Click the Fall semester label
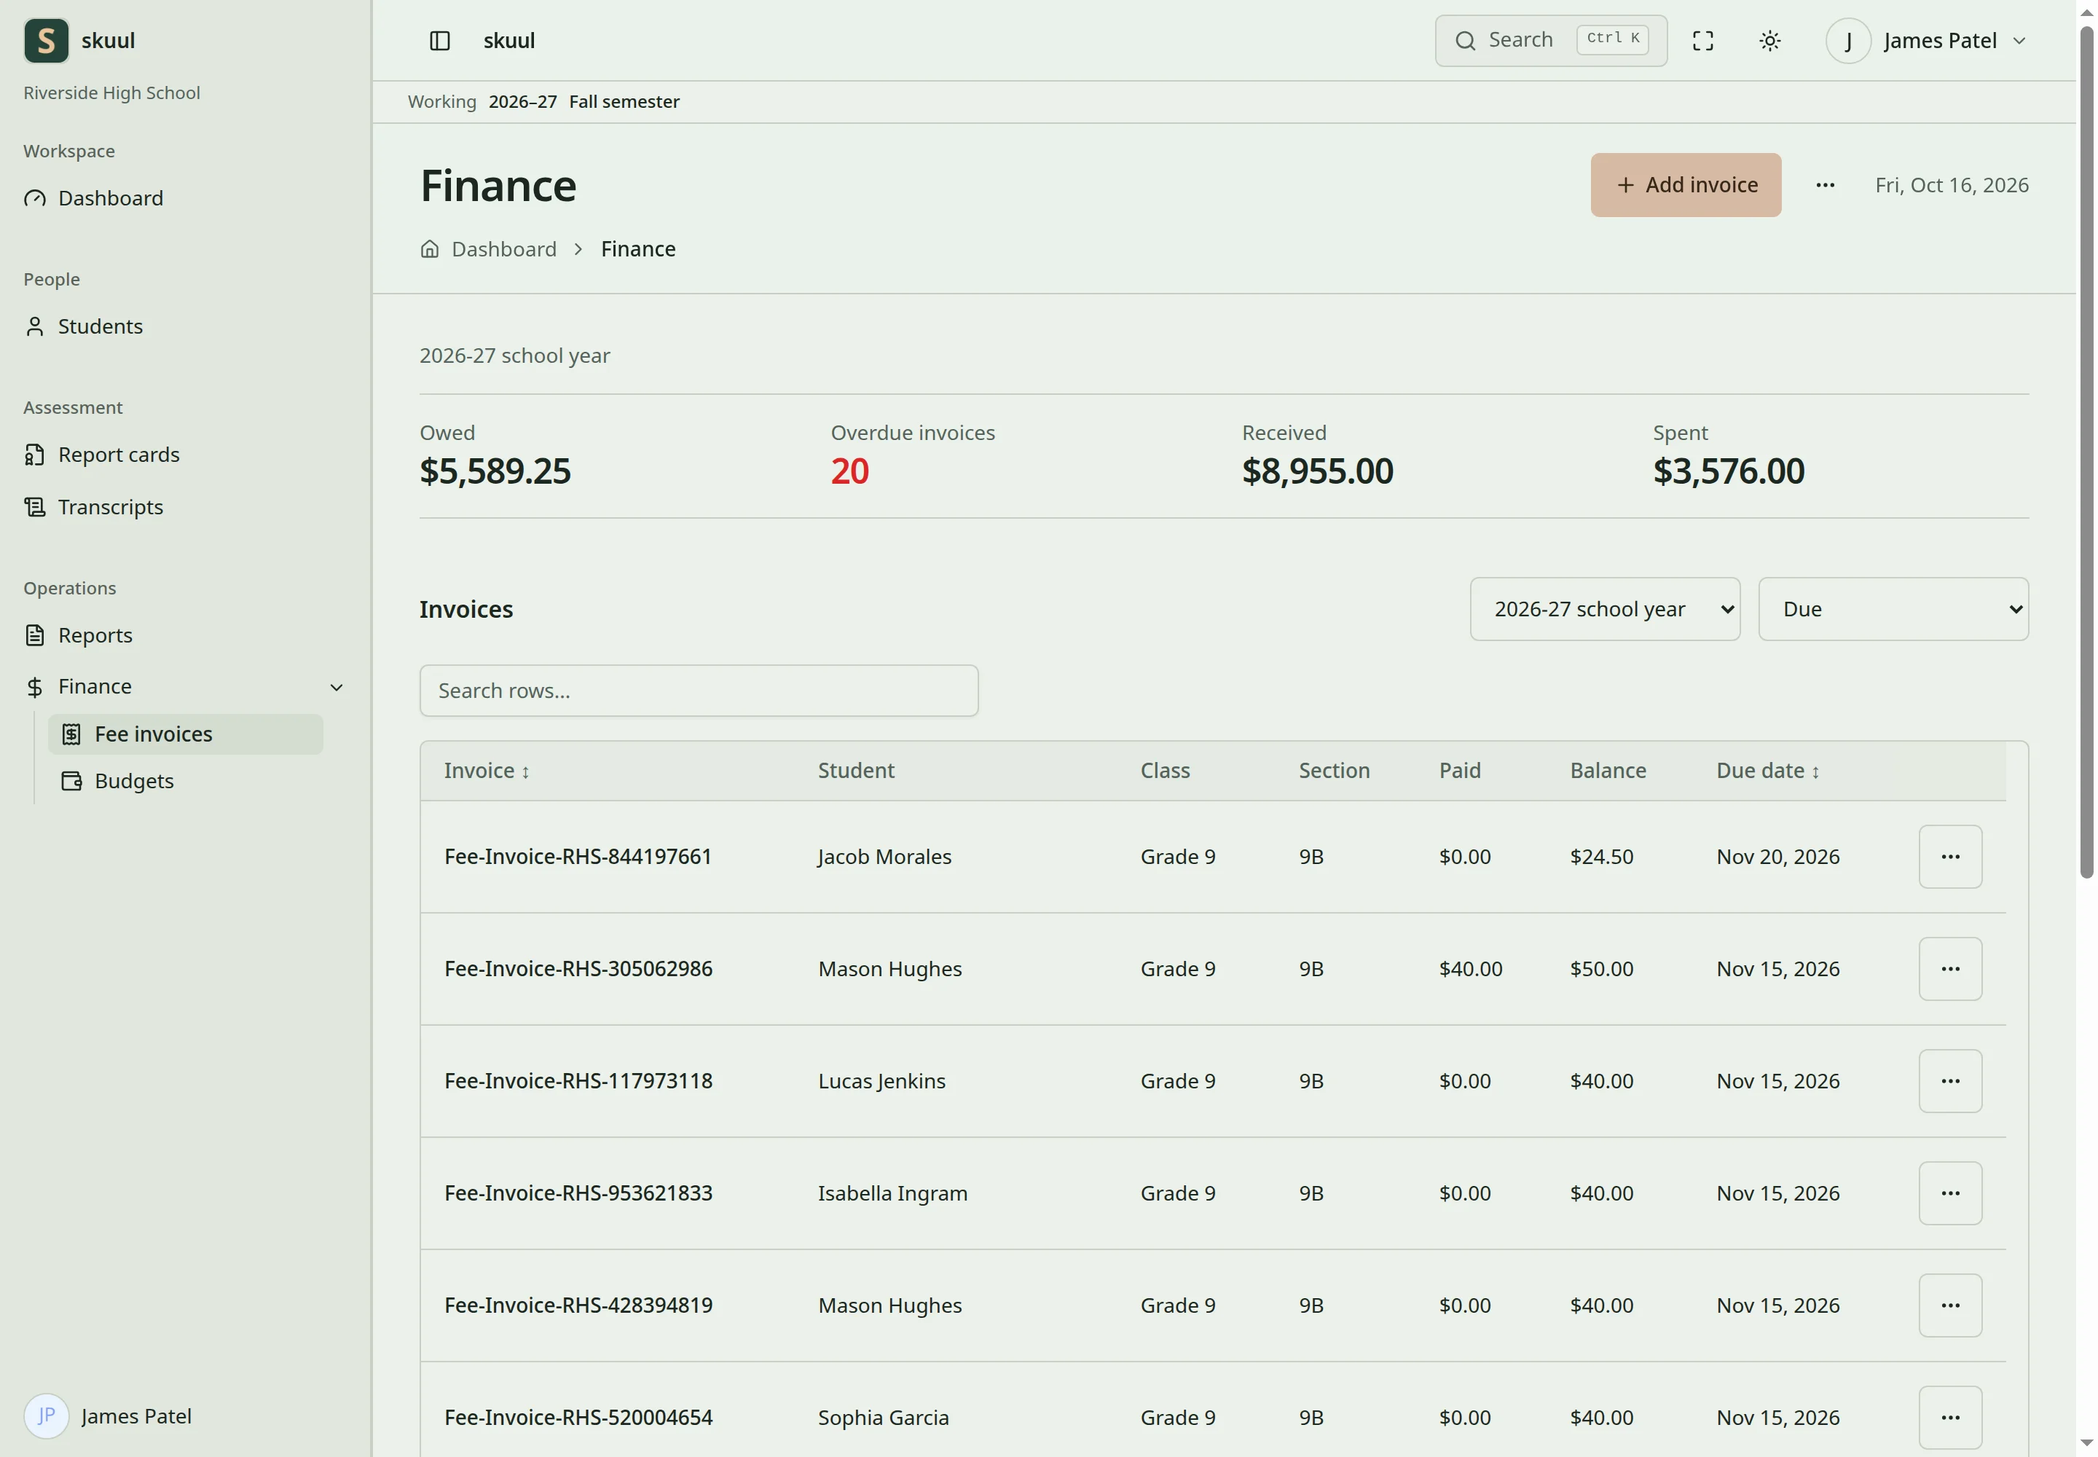This screenshot has height=1457, width=2098. pyautogui.click(x=624, y=101)
